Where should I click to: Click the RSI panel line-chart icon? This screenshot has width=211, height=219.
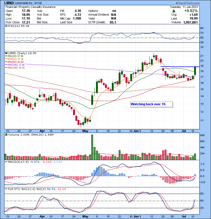[x=6, y=26]
